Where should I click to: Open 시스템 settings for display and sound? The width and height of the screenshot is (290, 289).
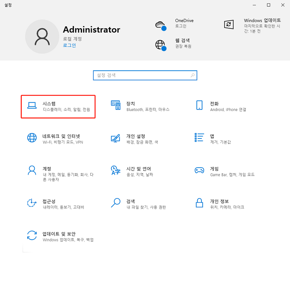pos(58,106)
